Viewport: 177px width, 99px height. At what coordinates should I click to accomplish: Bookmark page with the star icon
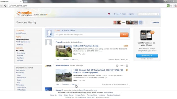171,5
